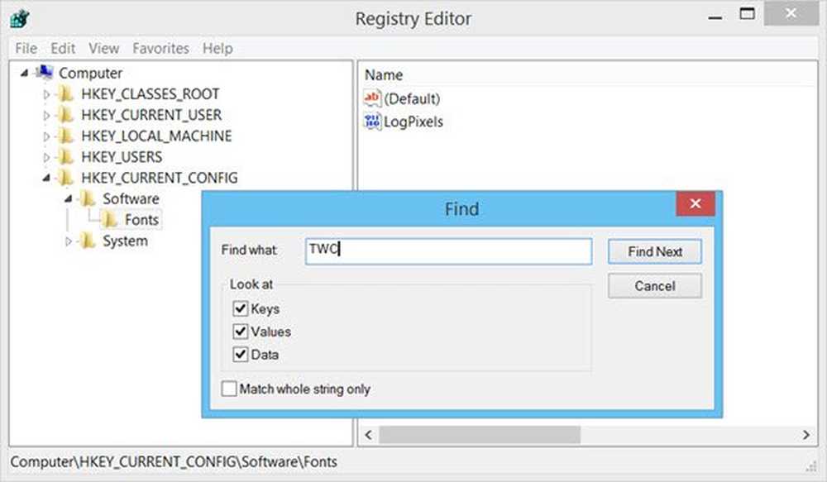Click the HKEY_CLASSES_ROOT folder icon

(66, 94)
